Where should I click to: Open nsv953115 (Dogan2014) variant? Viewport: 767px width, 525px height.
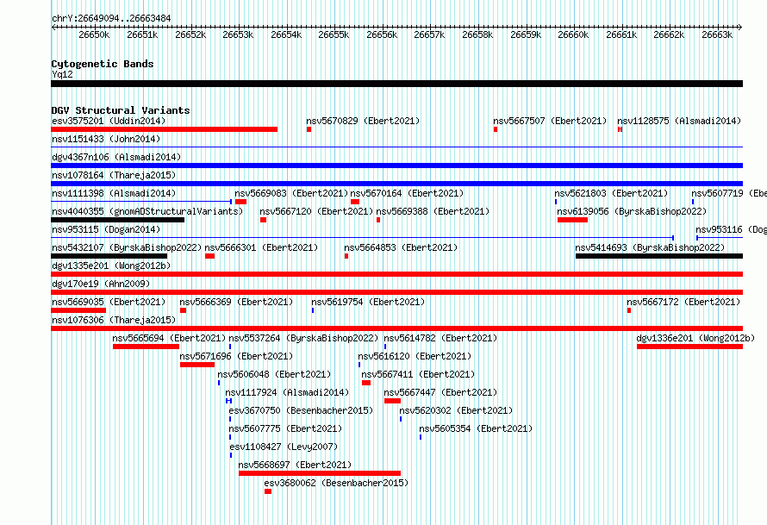pos(106,229)
